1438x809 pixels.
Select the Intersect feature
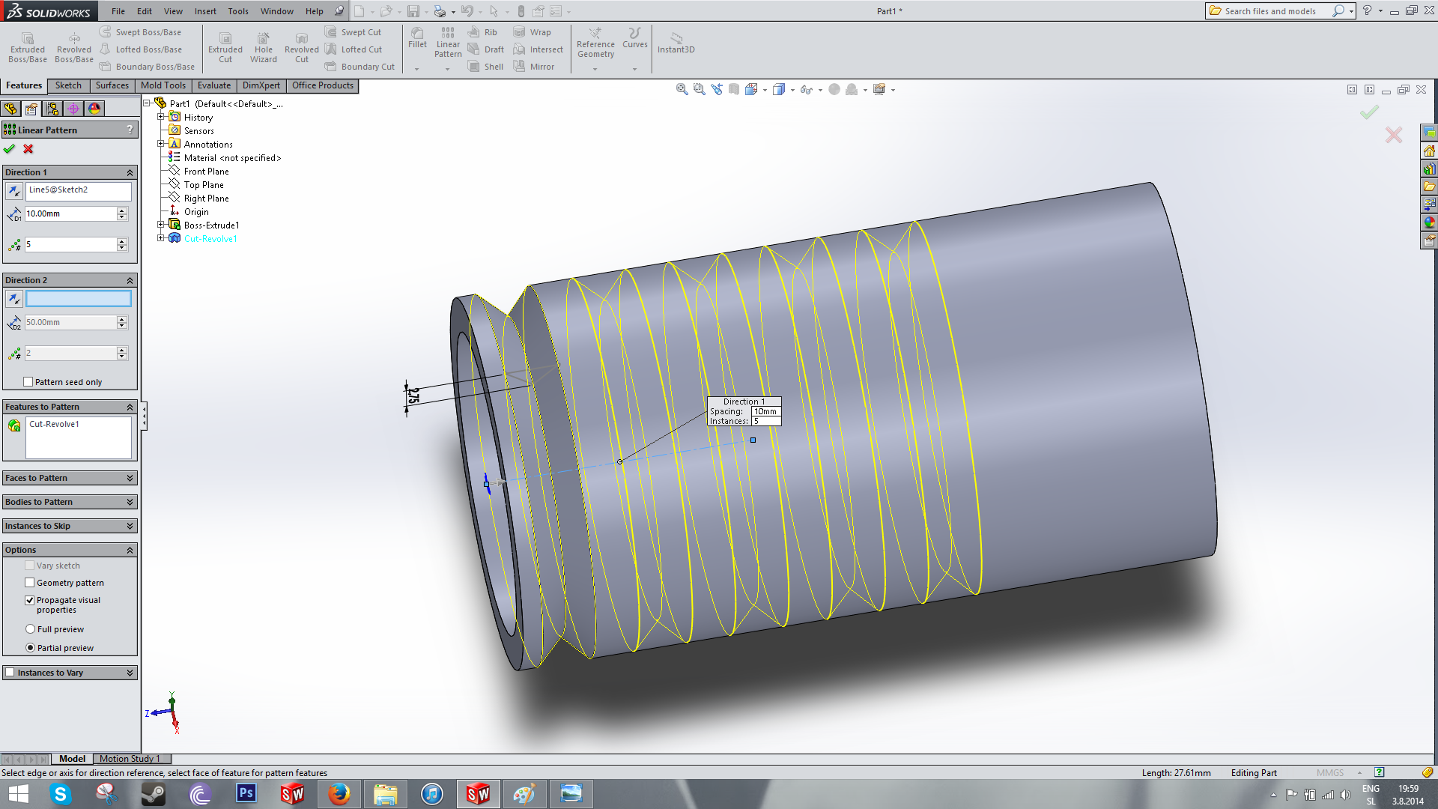(538, 49)
